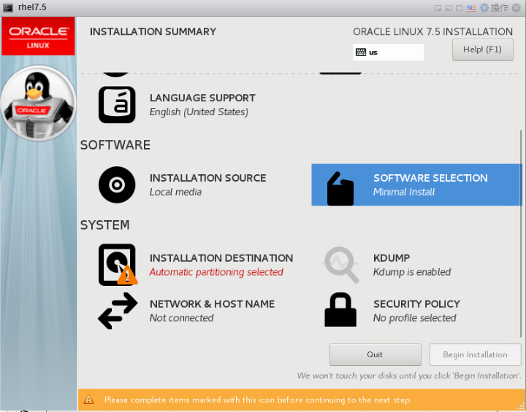The image size is (526, 412).
Task: Open INSTALLATION DESTINATION label
Action: click(x=221, y=258)
